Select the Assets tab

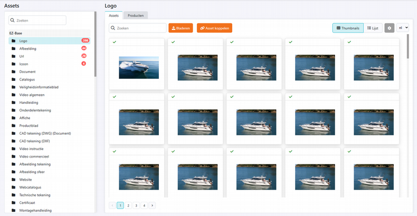coord(113,15)
